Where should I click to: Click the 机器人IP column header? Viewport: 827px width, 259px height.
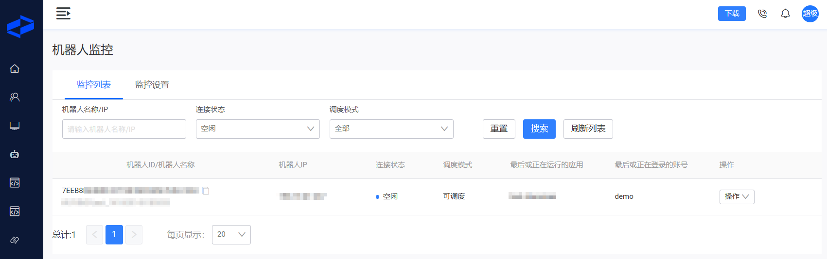293,165
